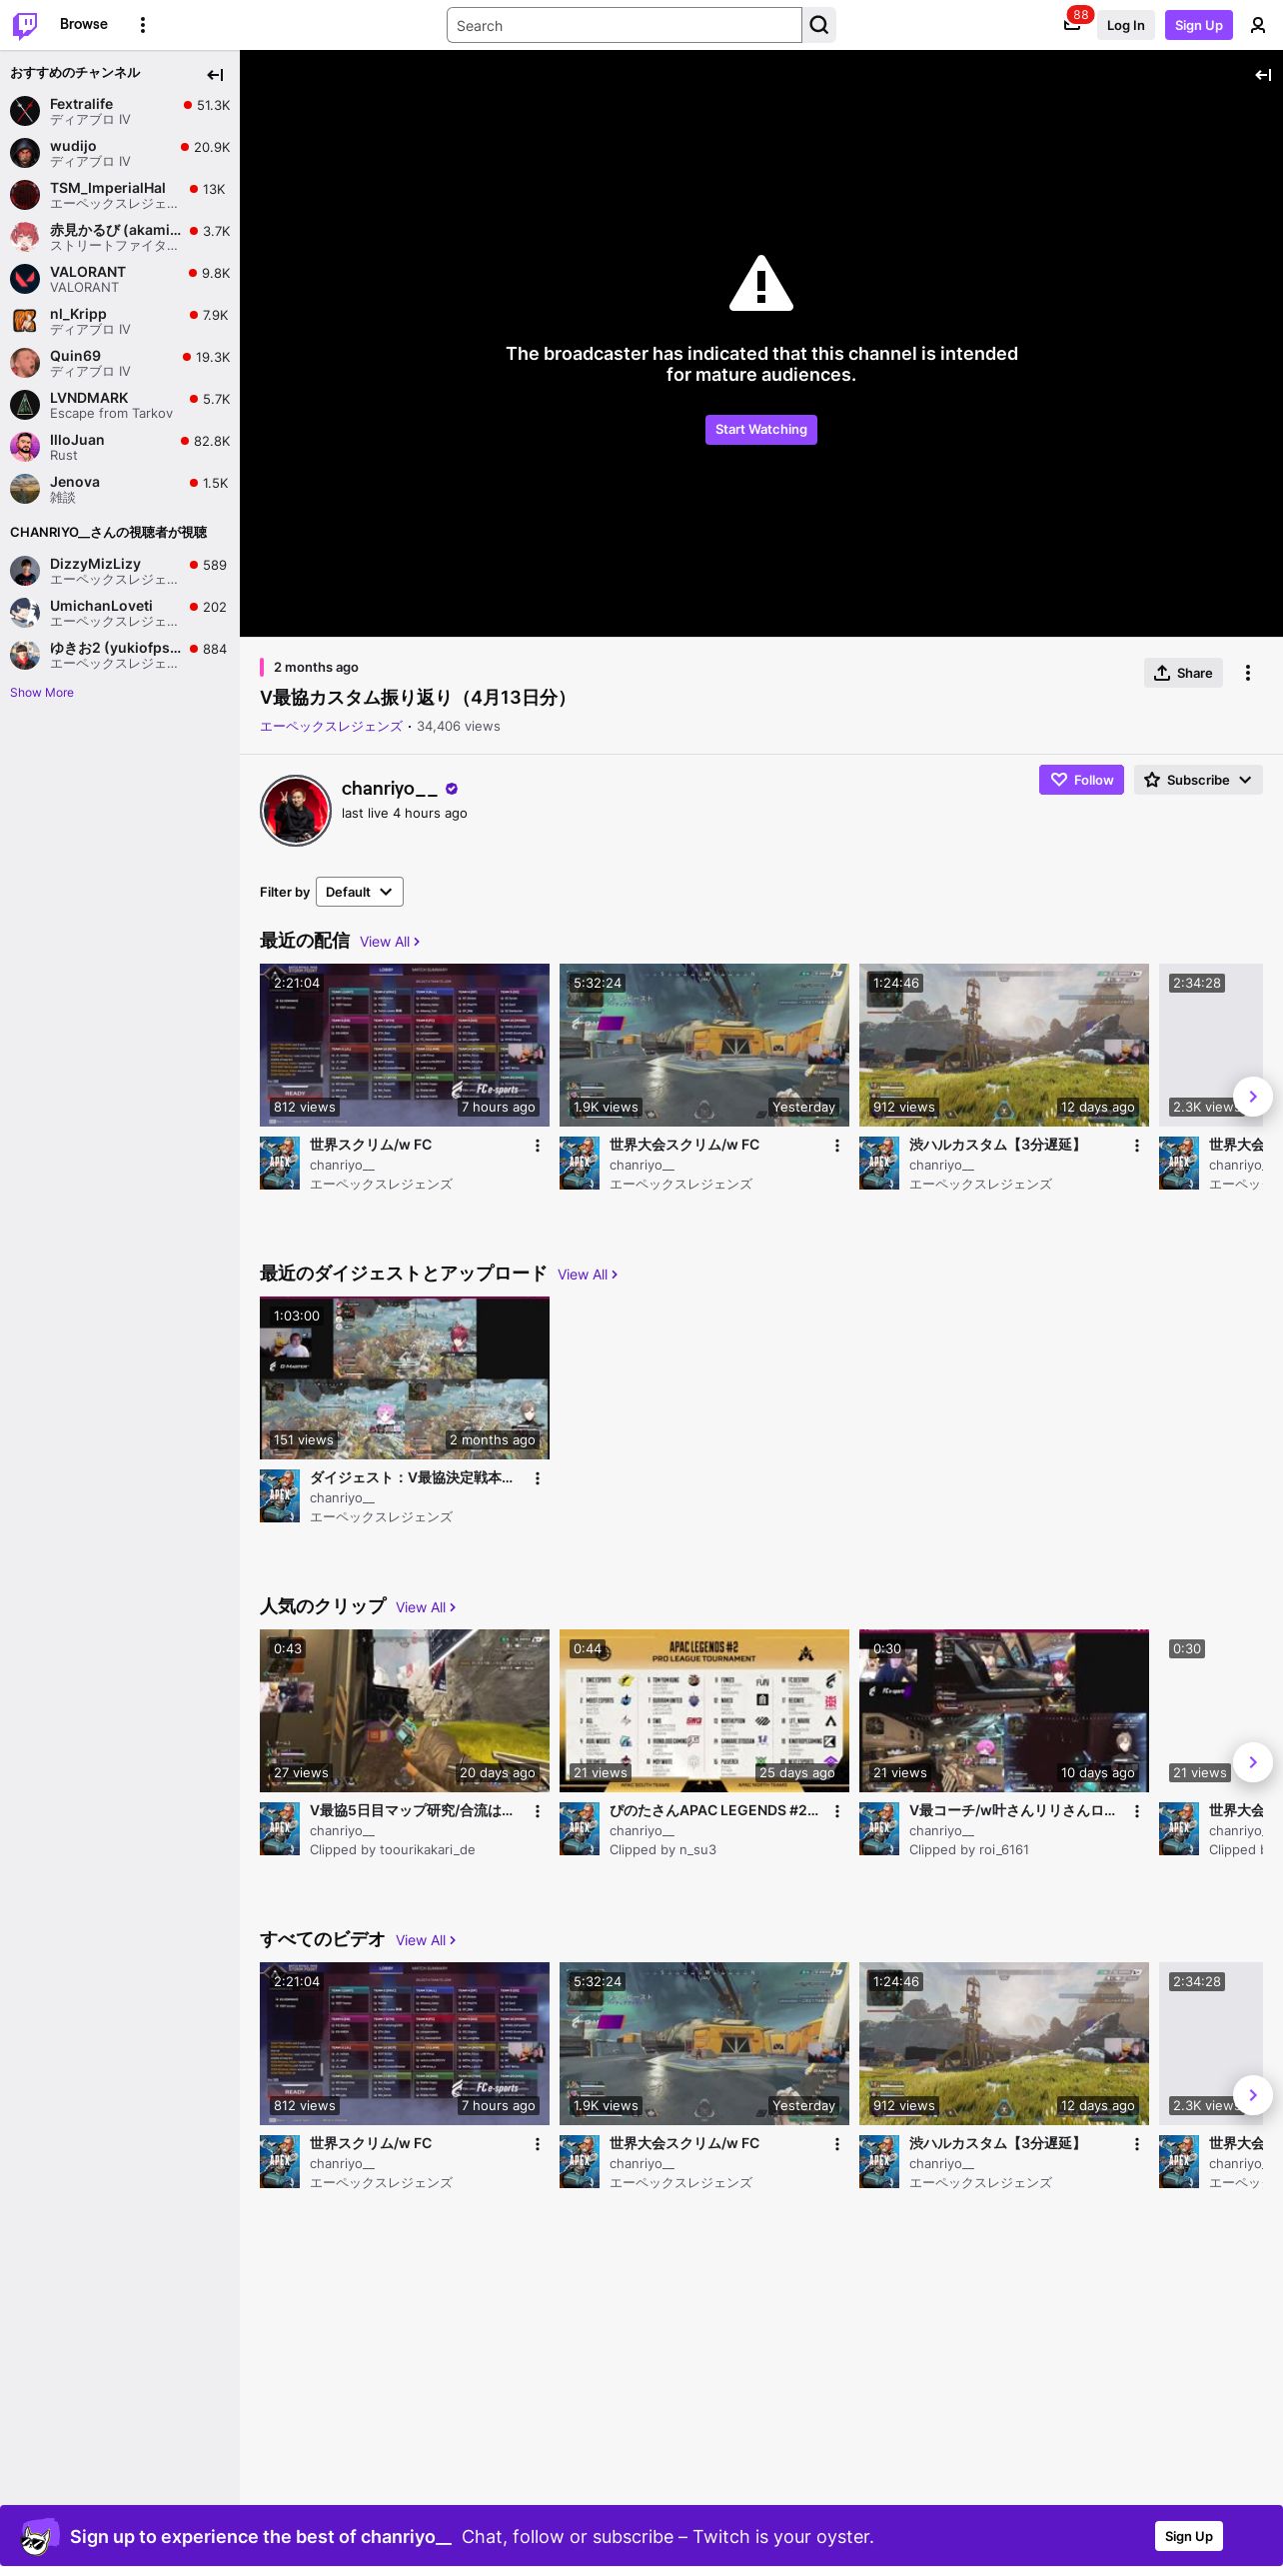Click 渋ハルカスタム【3分遅延】 title in すべてのビデオ

coord(997,2143)
